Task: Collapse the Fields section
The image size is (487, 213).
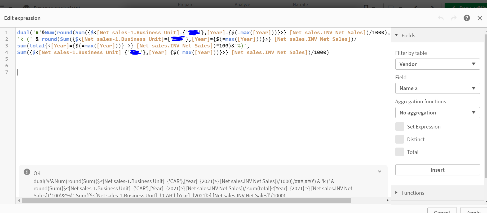Action: [396, 35]
